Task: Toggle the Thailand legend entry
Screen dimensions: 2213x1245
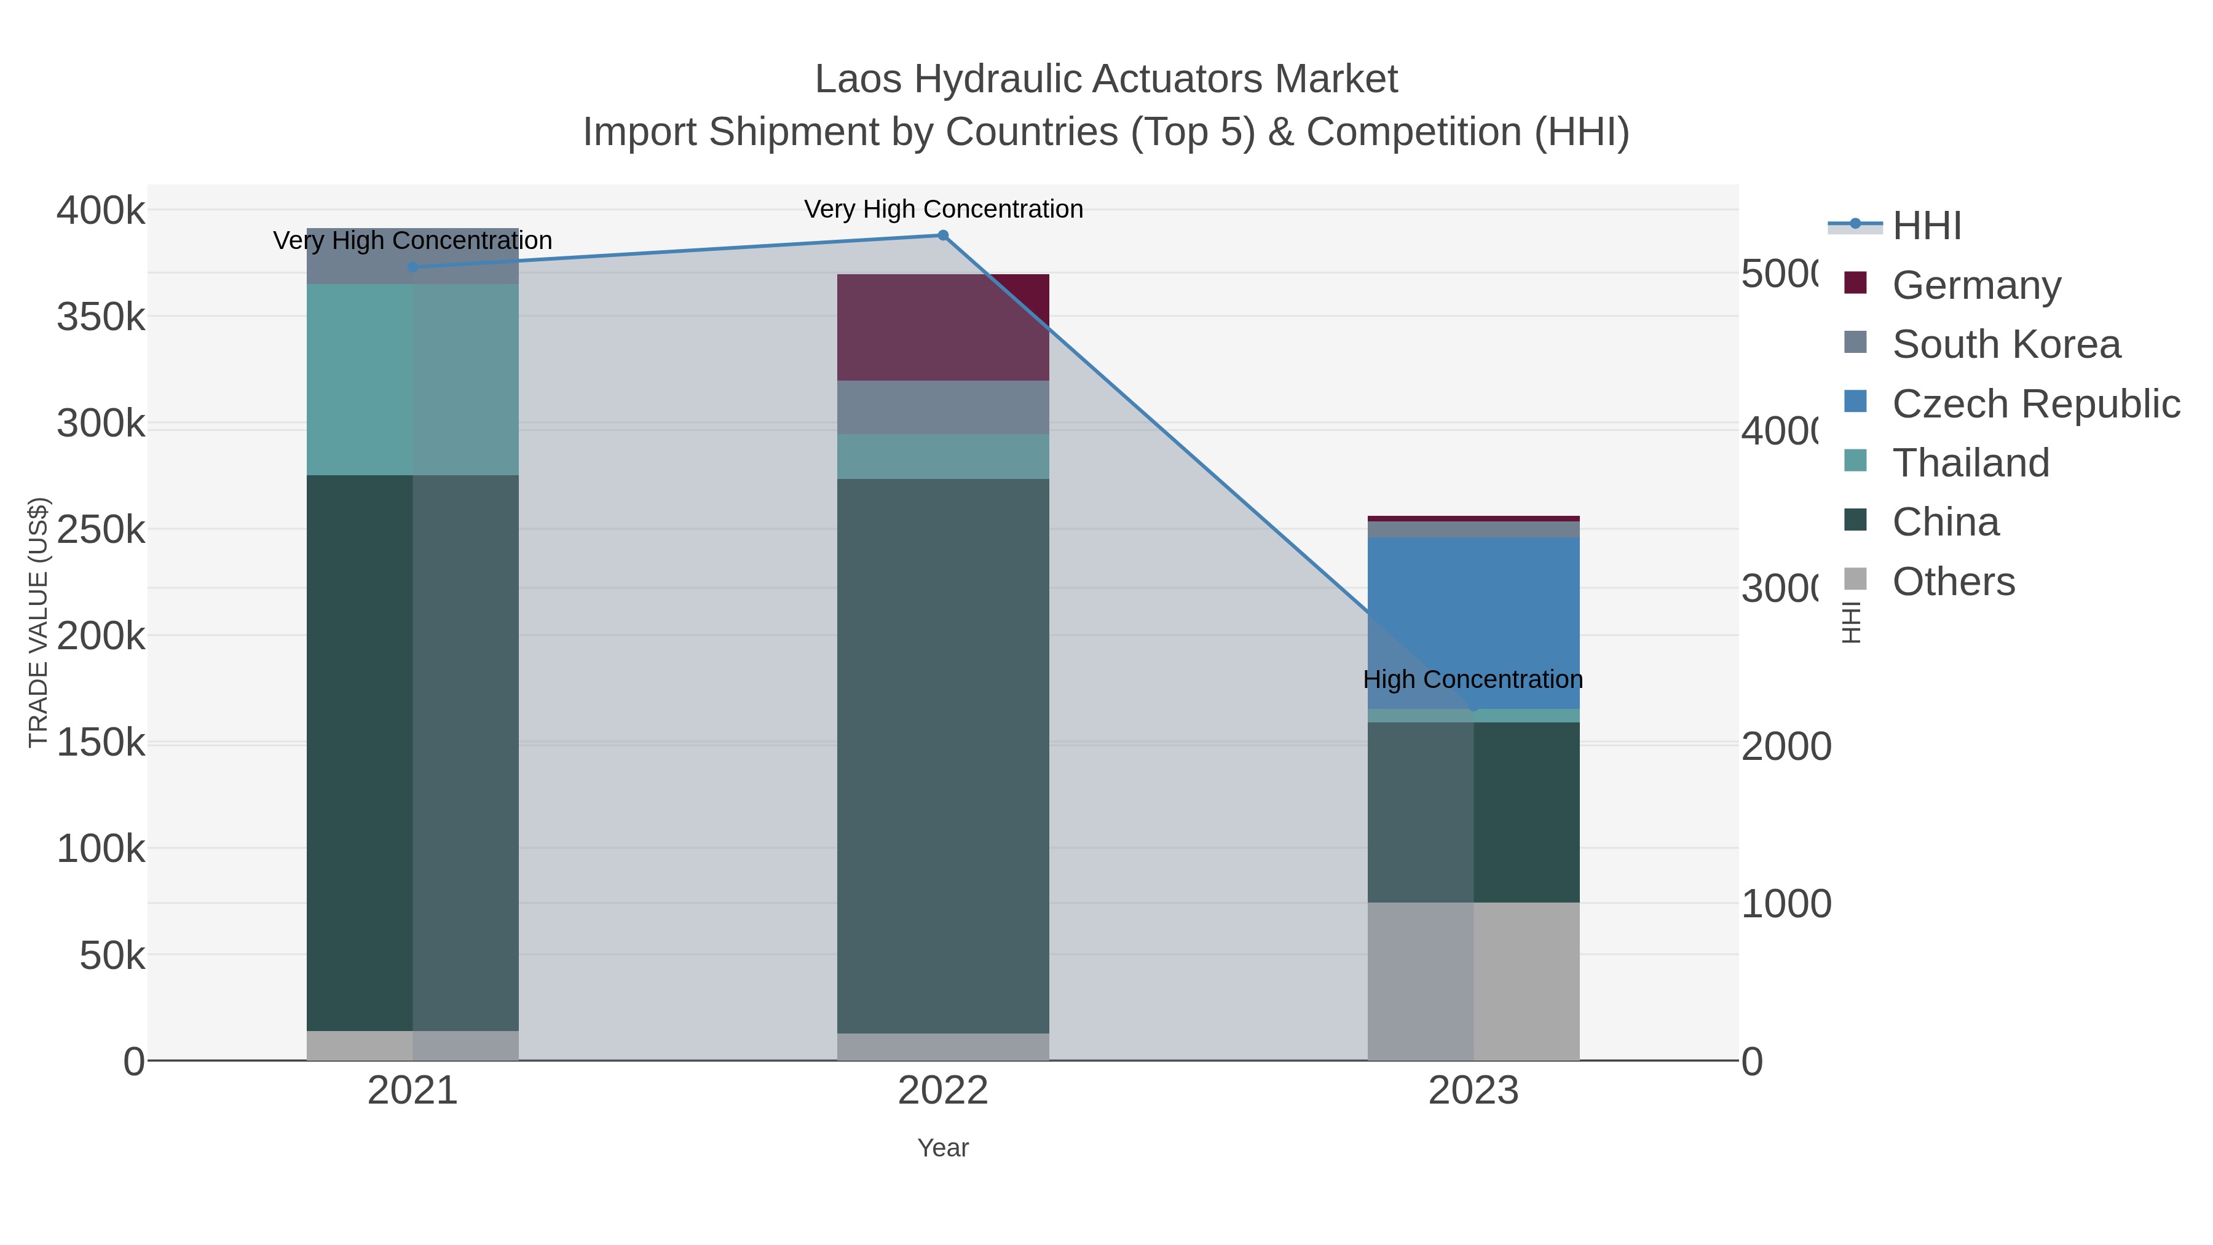Action: pyautogui.click(x=1947, y=462)
